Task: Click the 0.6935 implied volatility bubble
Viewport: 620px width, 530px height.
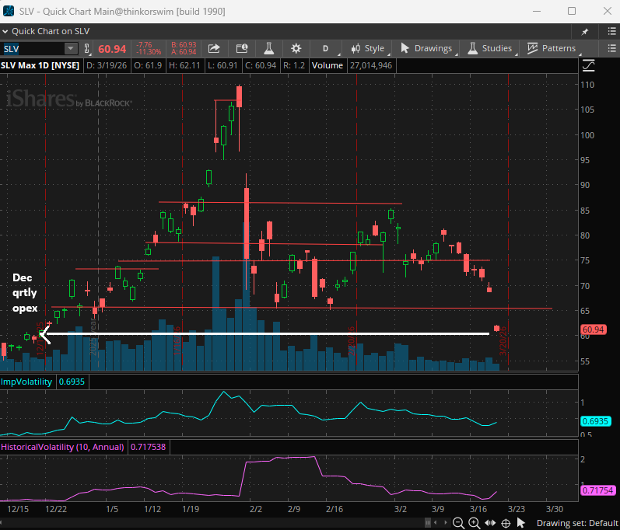Action: [595, 421]
